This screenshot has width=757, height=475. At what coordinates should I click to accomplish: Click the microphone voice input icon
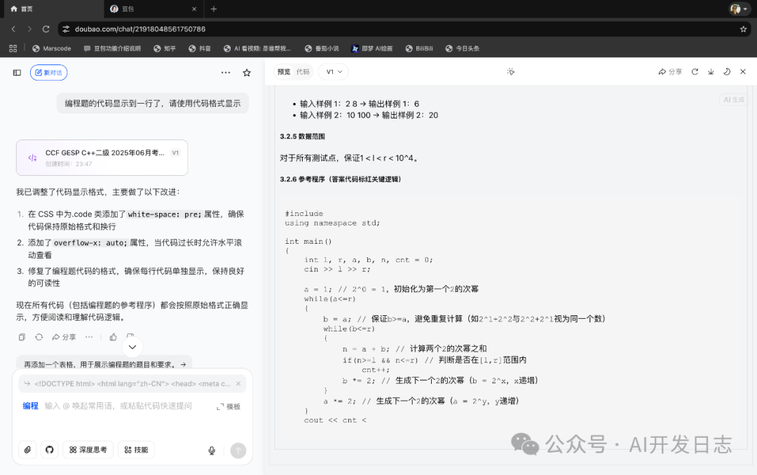212,450
